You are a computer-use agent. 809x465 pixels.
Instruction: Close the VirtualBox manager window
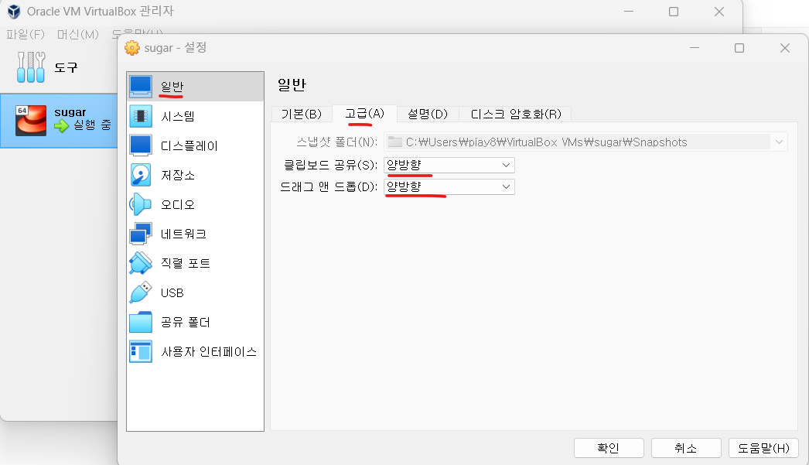[719, 12]
